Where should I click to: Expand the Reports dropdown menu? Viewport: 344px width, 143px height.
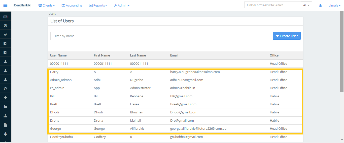point(98,5)
